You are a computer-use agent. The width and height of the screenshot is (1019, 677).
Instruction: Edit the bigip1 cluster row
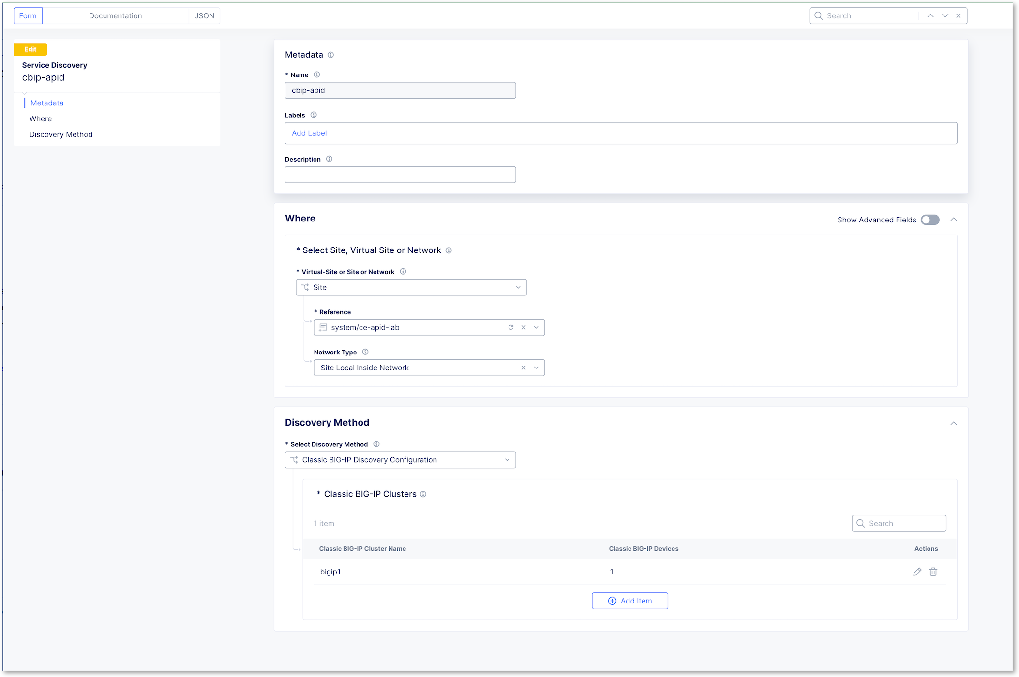click(917, 572)
